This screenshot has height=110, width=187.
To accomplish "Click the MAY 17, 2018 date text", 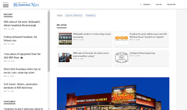I will [134, 40].
